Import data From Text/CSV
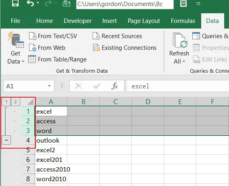Screen dimensions: 229x186 (53, 36)
